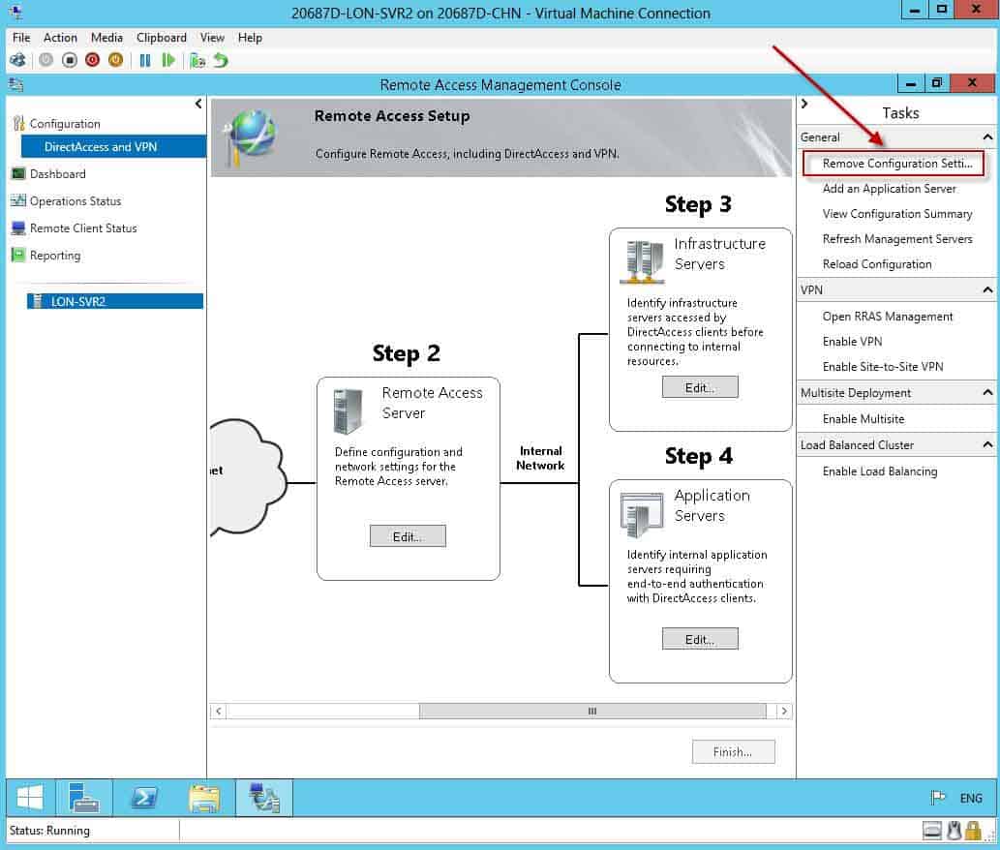Open View Configuration Summary

(897, 214)
